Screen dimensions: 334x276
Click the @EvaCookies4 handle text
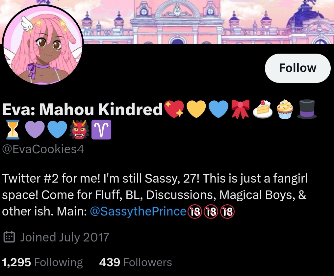pos(43,149)
